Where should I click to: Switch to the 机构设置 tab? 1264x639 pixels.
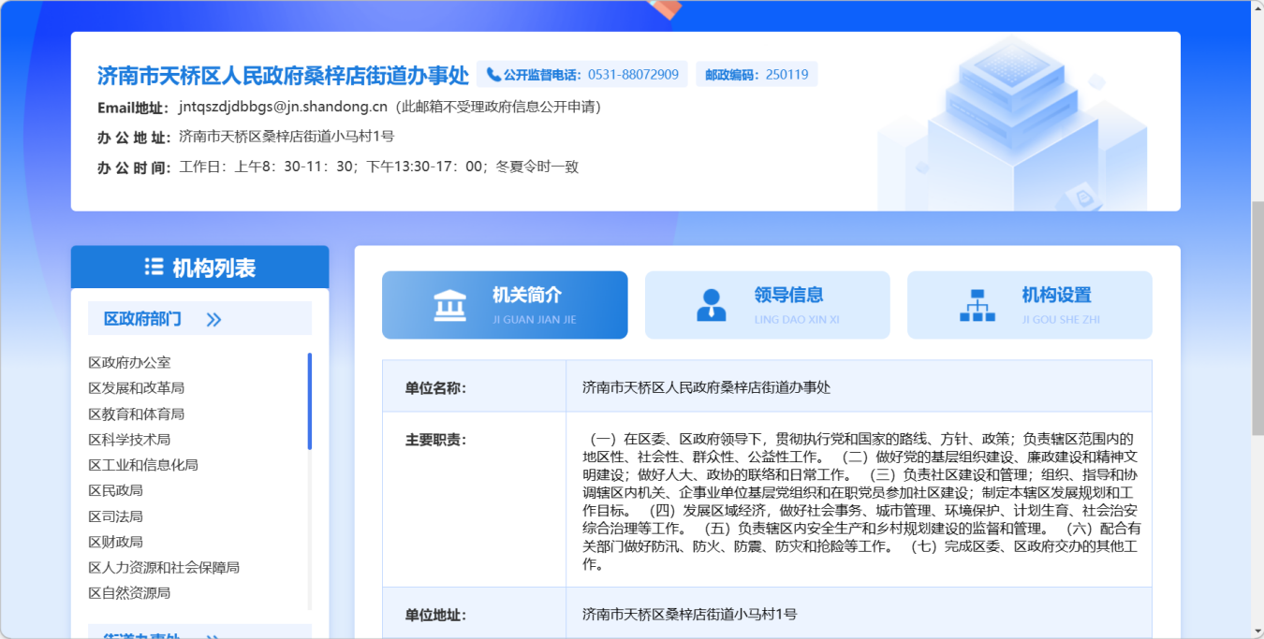pos(1030,305)
